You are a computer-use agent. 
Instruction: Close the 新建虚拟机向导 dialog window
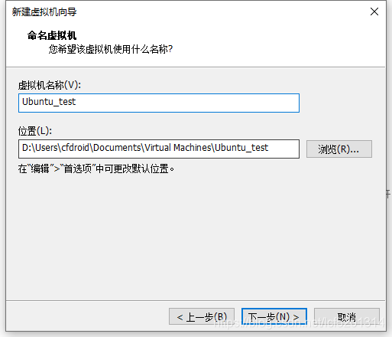tap(374, 11)
